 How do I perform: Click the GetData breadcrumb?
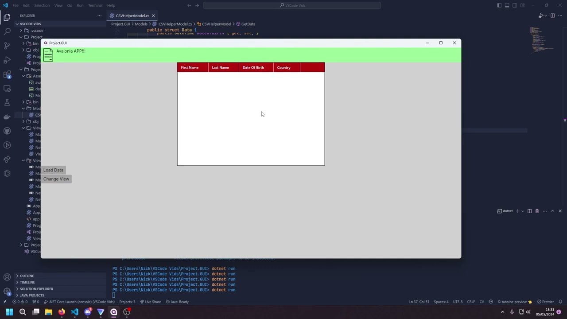[246, 24]
